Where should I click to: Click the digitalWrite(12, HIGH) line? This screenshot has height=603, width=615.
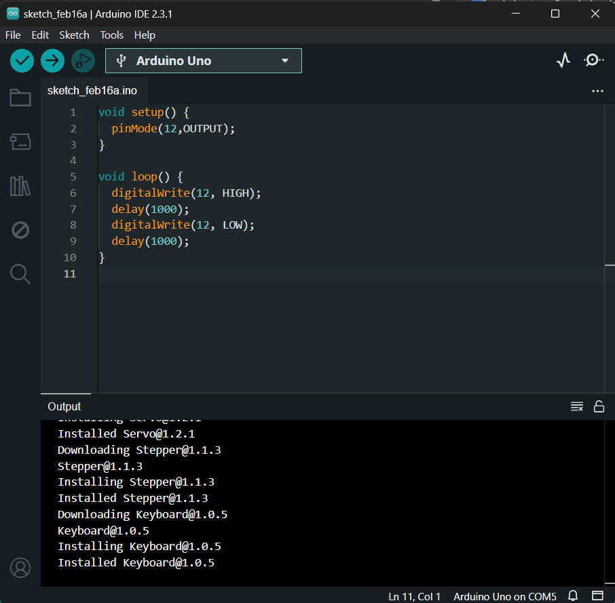186,193
